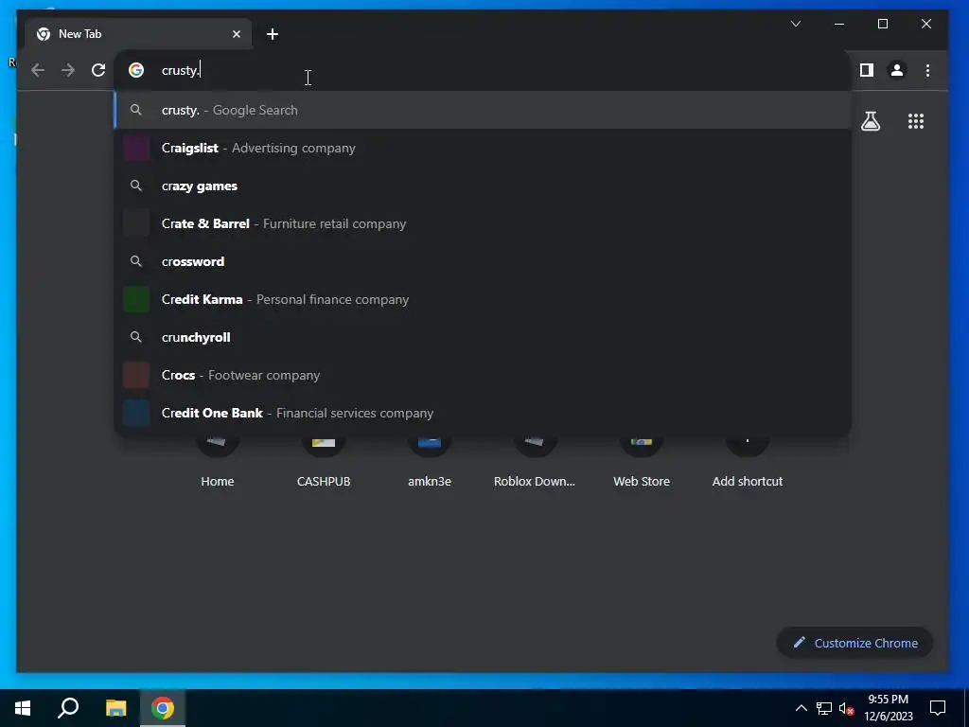Click the network status tray icon
The image size is (969, 727).
click(824, 708)
